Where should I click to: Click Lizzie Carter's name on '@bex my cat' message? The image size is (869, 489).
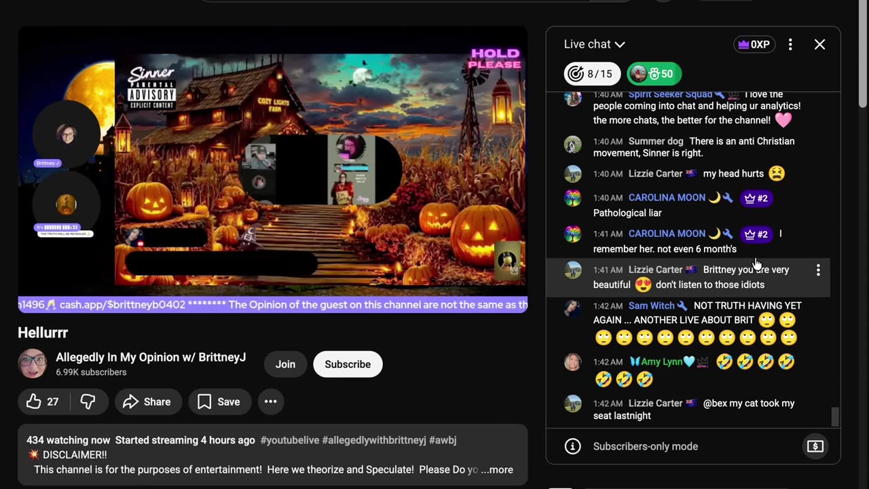tap(655, 403)
